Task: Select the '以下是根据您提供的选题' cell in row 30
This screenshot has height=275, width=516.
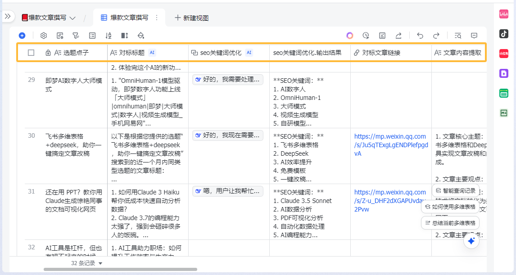Action: point(148,156)
